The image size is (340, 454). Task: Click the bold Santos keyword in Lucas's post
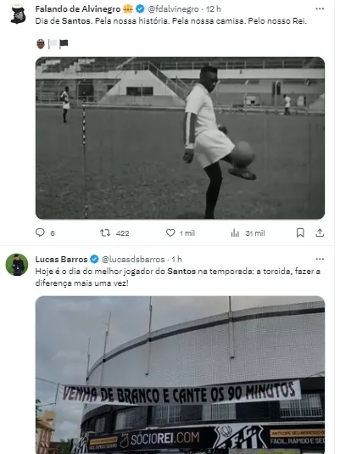point(181,272)
